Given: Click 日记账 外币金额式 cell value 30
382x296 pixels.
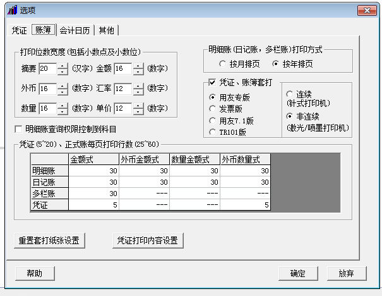Looking at the screenshot, I should tap(144, 182).
